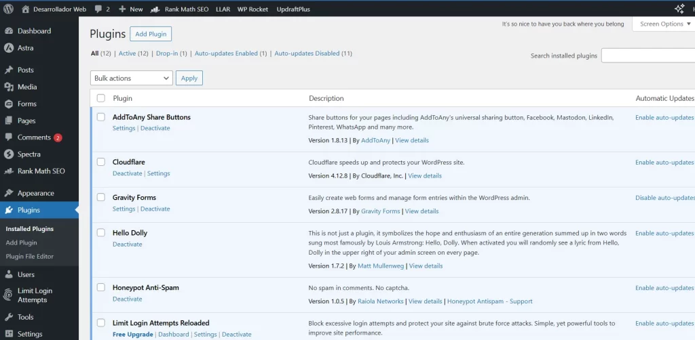The image size is (695, 340).
Task: Check the Gravity Forms plugin checkbox
Action: point(101,197)
